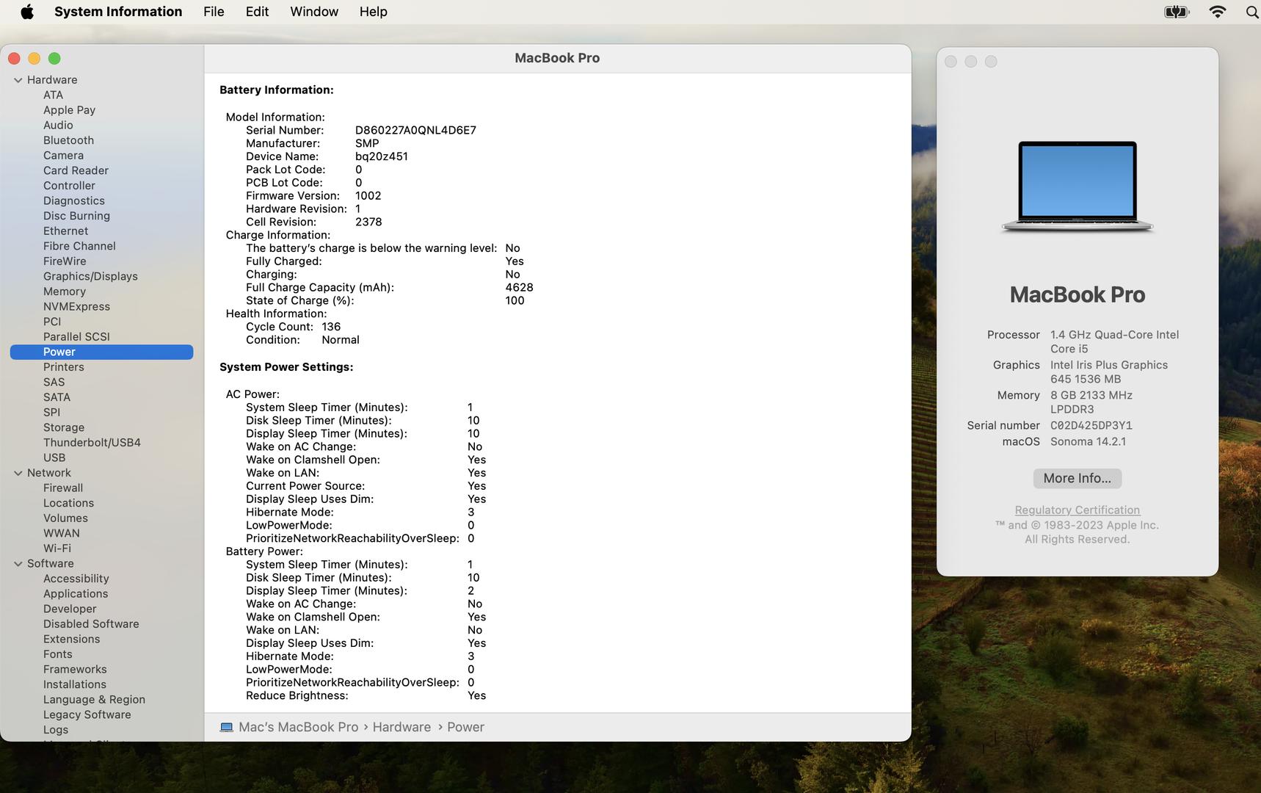The height and width of the screenshot is (793, 1261).
Task: Select Parallel SCSI in the sidebar
Action: point(76,336)
